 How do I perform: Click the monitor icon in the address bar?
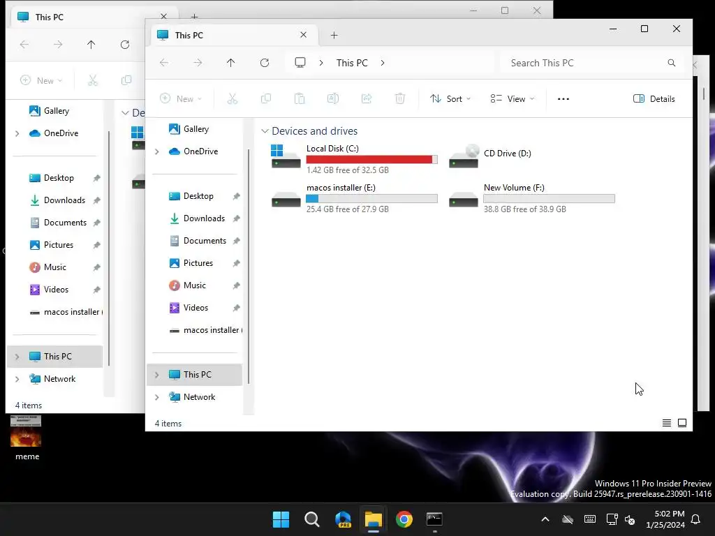300,62
